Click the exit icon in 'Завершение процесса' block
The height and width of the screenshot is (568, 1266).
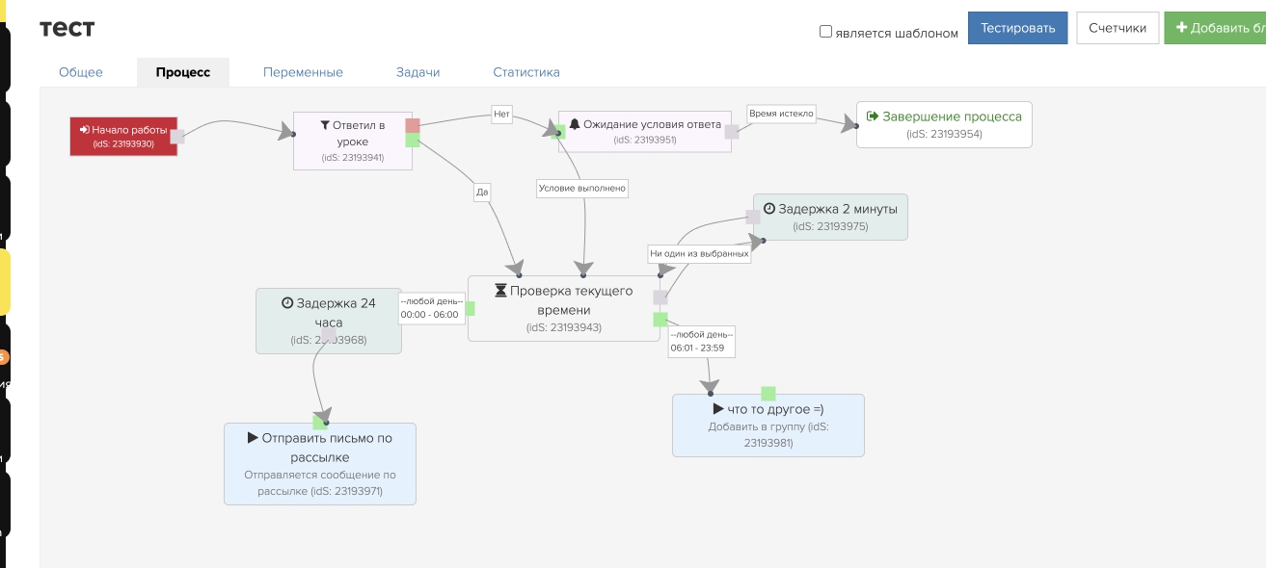pyautogui.click(x=873, y=116)
